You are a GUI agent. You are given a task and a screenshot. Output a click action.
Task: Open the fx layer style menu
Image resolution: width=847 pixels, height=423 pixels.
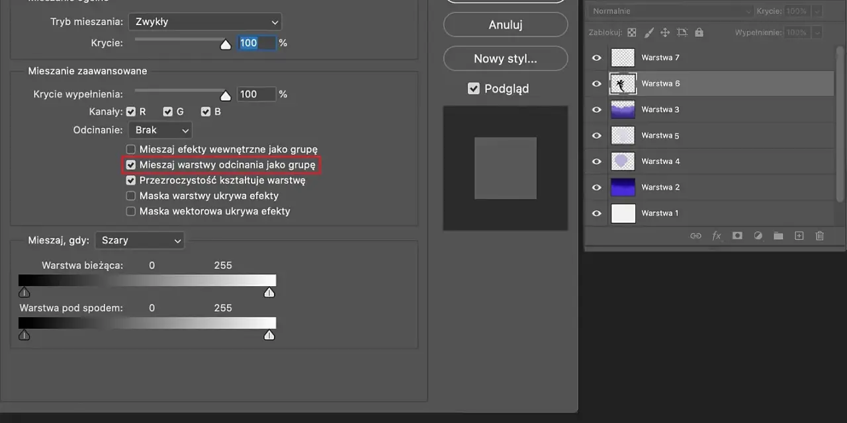[x=716, y=236]
